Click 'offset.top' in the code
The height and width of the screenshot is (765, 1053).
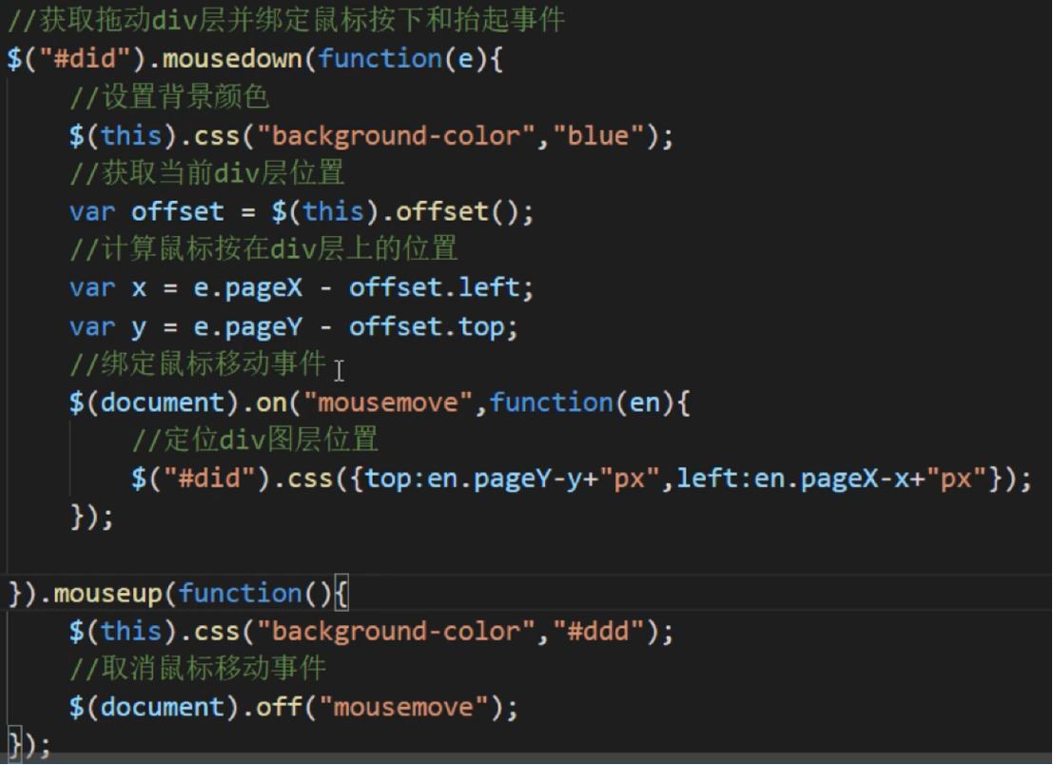[x=426, y=327]
